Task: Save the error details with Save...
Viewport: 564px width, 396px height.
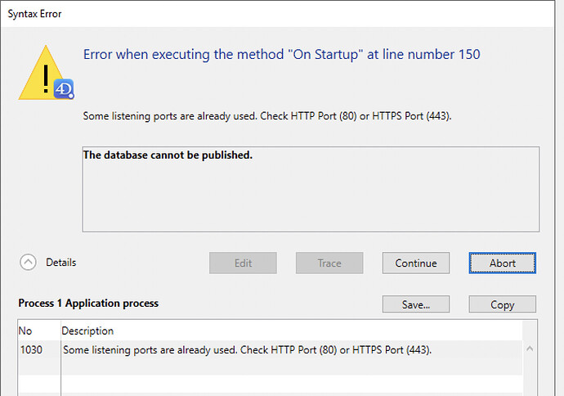Action: pos(415,304)
